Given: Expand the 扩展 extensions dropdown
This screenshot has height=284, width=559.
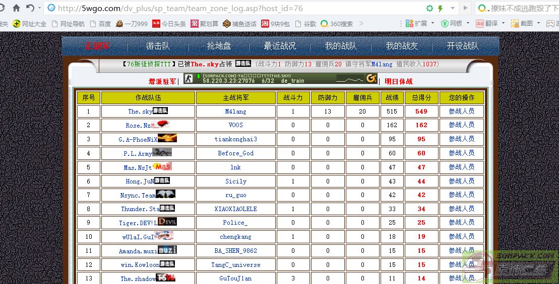Looking at the screenshot, I should (x=419, y=24).
